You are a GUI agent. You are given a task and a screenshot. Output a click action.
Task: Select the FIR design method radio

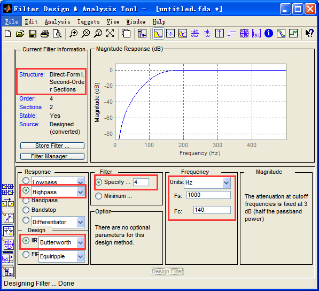(x=26, y=254)
